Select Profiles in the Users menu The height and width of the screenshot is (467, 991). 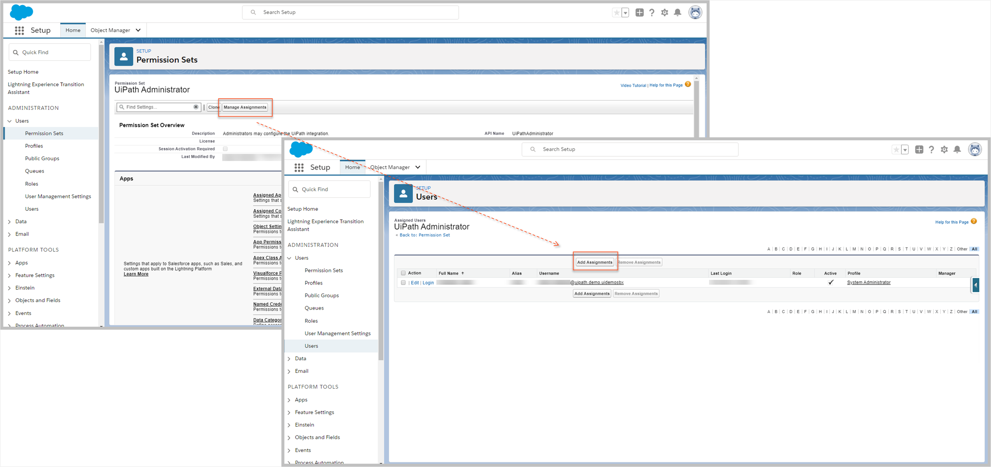[x=34, y=146]
